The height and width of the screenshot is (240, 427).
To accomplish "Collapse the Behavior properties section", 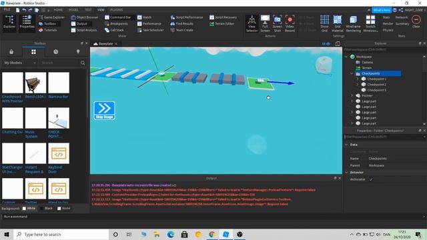I will [x=347, y=173].
